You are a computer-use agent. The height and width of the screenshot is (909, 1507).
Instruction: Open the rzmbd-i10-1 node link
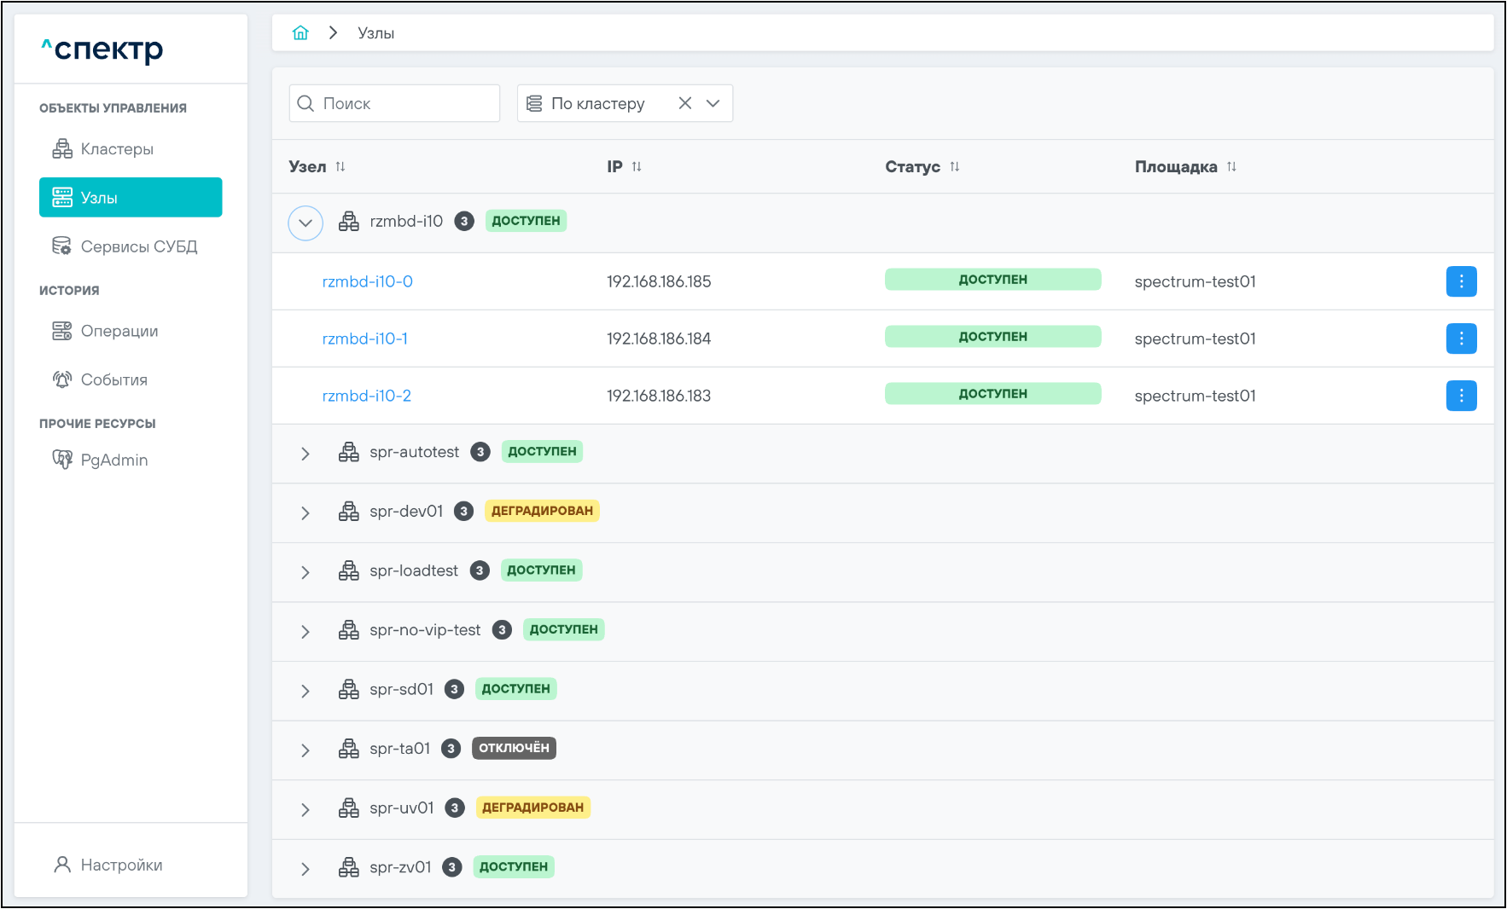[364, 339]
